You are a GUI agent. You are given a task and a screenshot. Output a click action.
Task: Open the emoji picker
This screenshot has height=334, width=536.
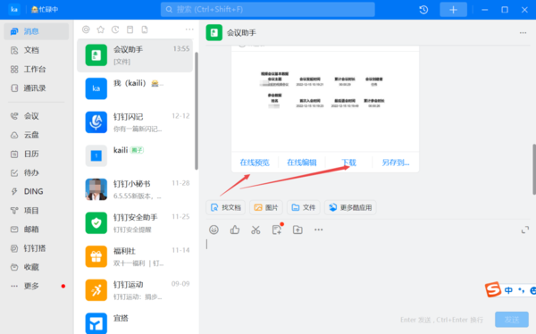[x=214, y=230]
